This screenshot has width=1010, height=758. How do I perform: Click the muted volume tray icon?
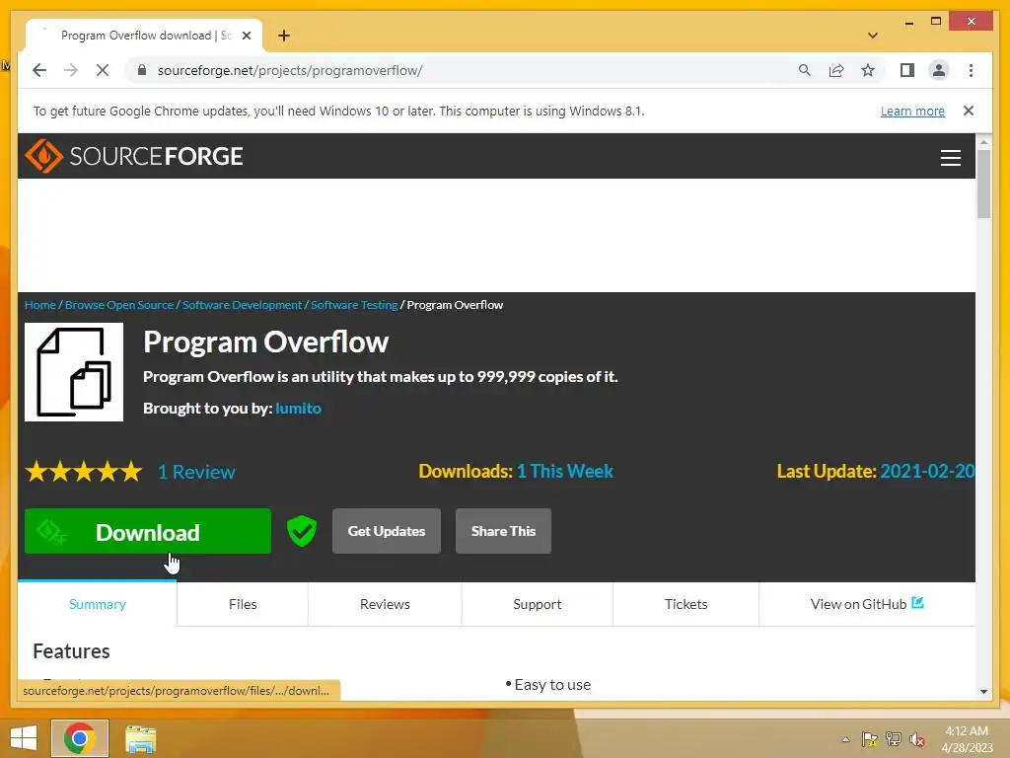pos(917,739)
